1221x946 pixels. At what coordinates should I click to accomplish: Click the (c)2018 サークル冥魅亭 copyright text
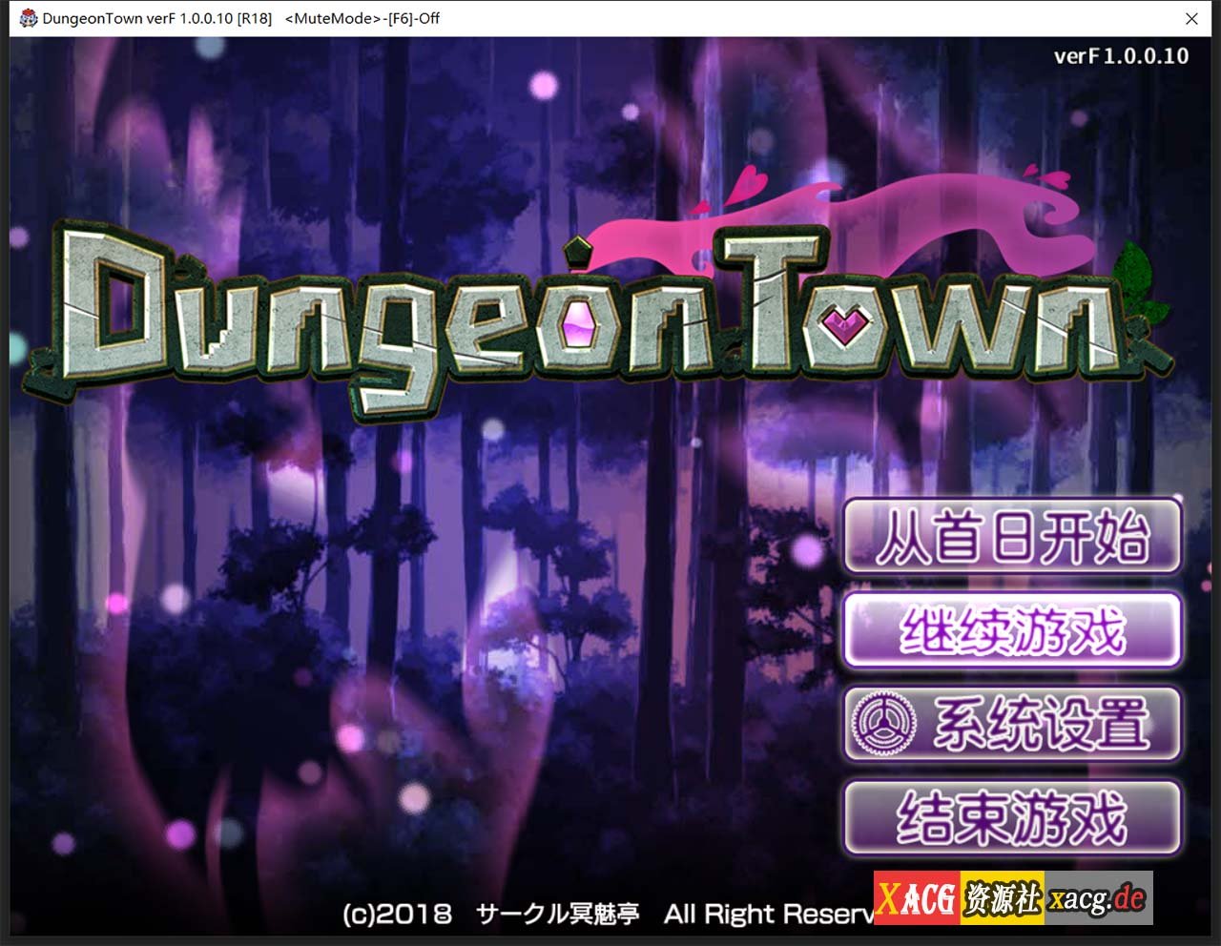tap(482, 913)
